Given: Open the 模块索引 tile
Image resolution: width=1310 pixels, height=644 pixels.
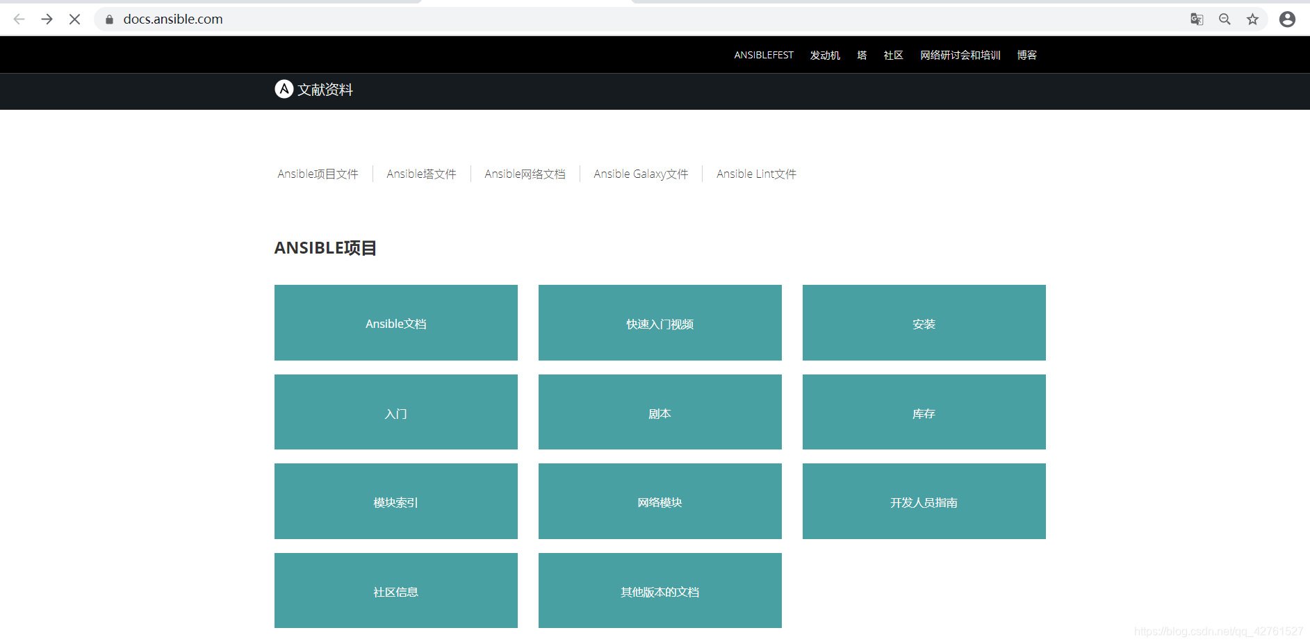Looking at the screenshot, I should pos(396,501).
